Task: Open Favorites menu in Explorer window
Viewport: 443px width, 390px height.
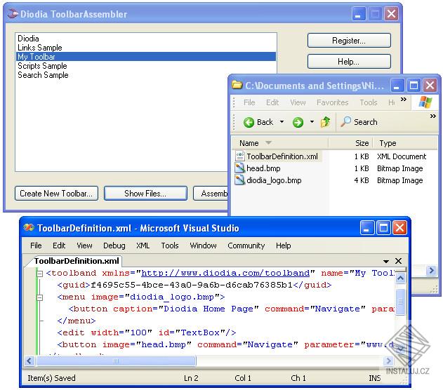Action: [333, 102]
